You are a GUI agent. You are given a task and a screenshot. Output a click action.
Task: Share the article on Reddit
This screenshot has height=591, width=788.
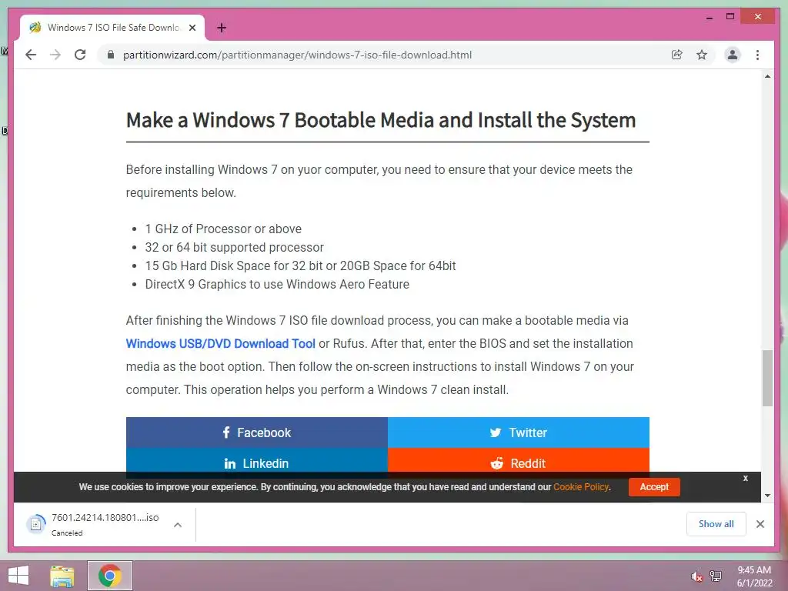coord(519,462)
